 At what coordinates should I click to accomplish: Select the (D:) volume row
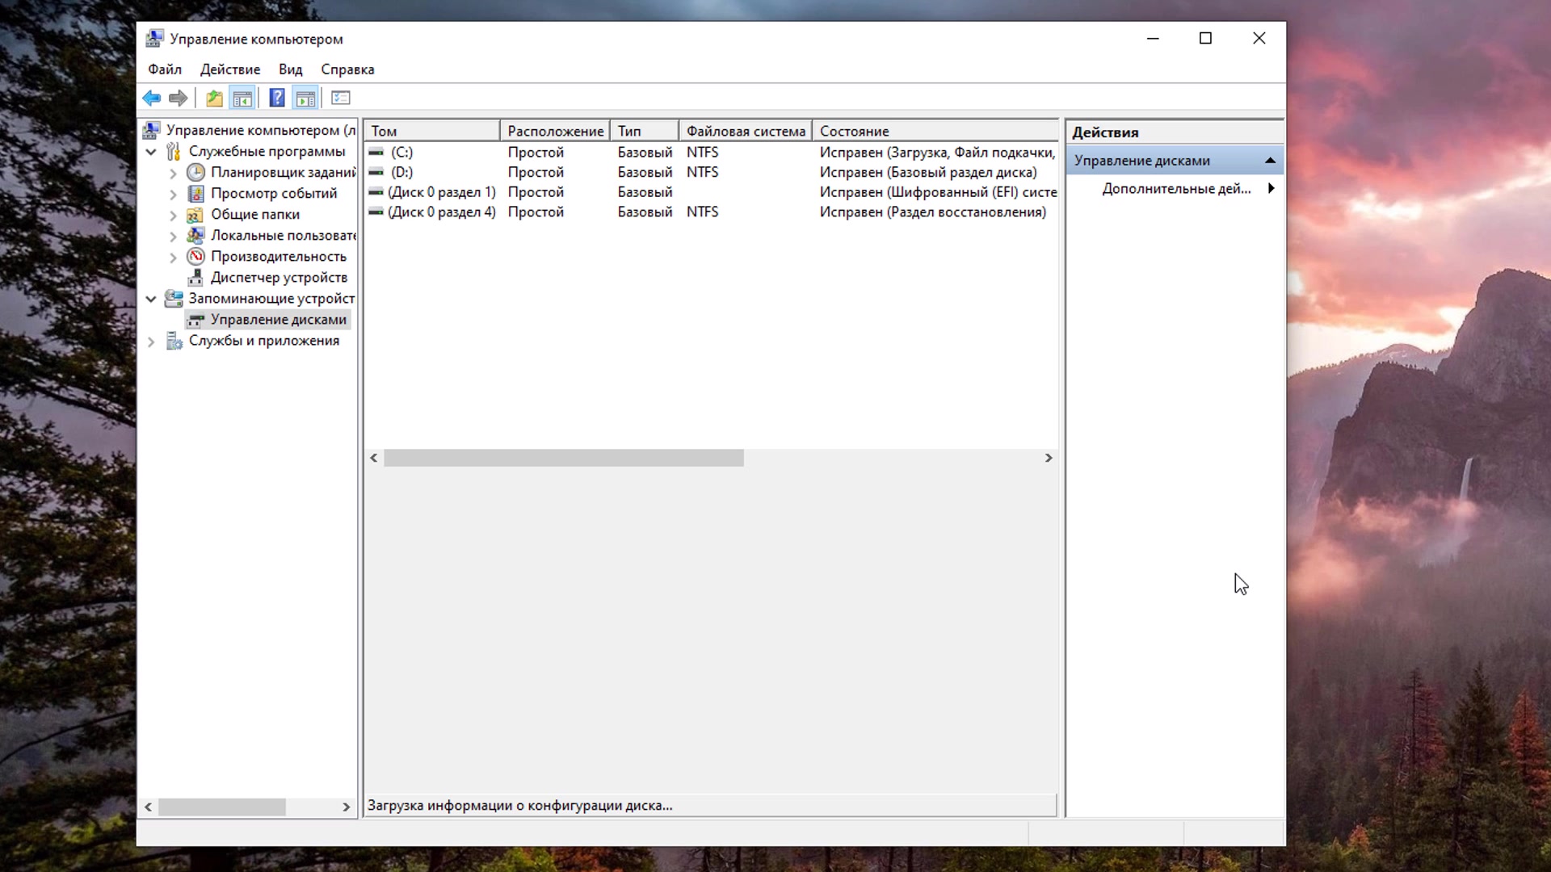(x=401, y=172)
